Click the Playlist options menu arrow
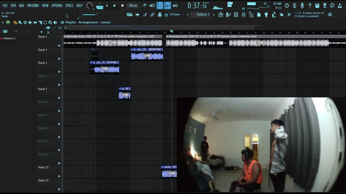 pyautogui.click(x=3, y=22)
